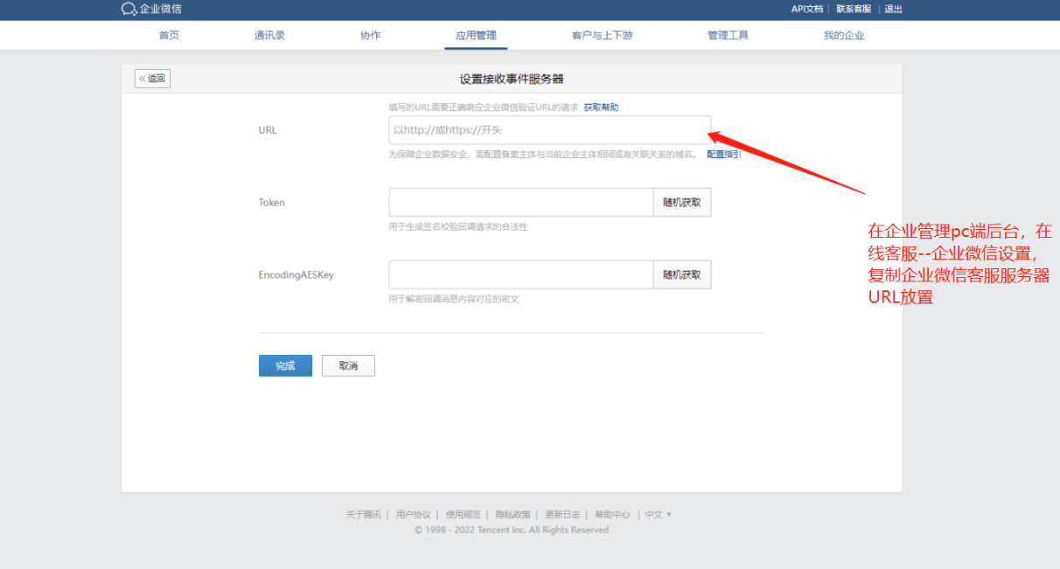Screen dimensions: 1060x569
Task: Open the 配置指引 link
Action: [723, 155]
